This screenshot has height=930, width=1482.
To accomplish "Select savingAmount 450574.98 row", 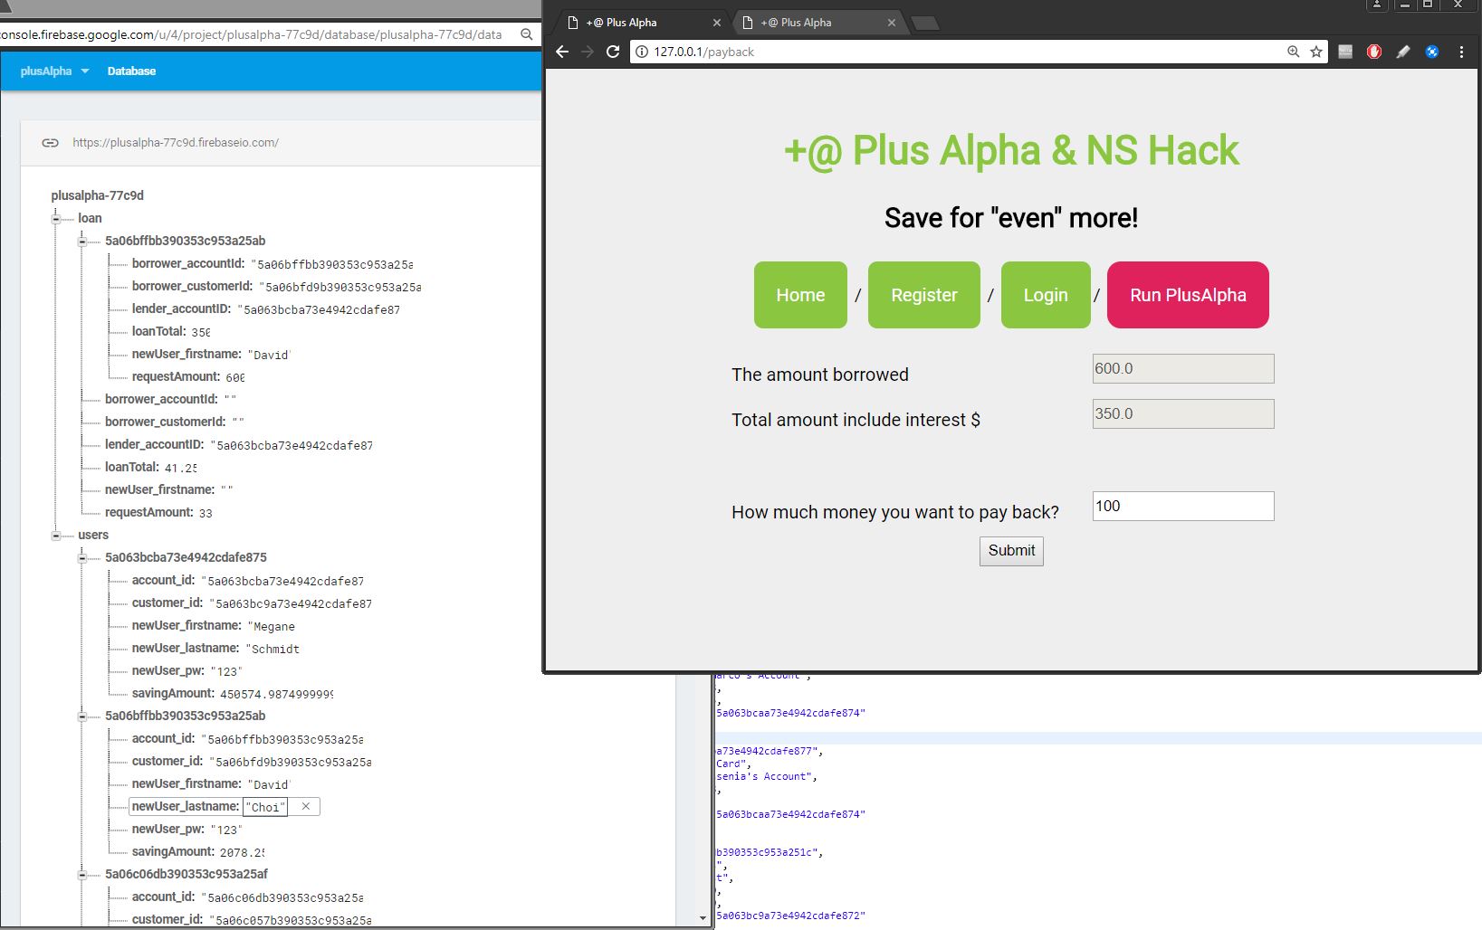I will coord(233,694).
